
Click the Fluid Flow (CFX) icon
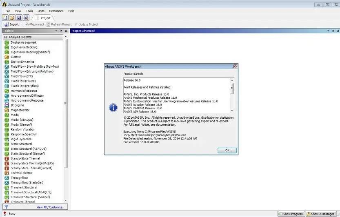pos(7,76)
